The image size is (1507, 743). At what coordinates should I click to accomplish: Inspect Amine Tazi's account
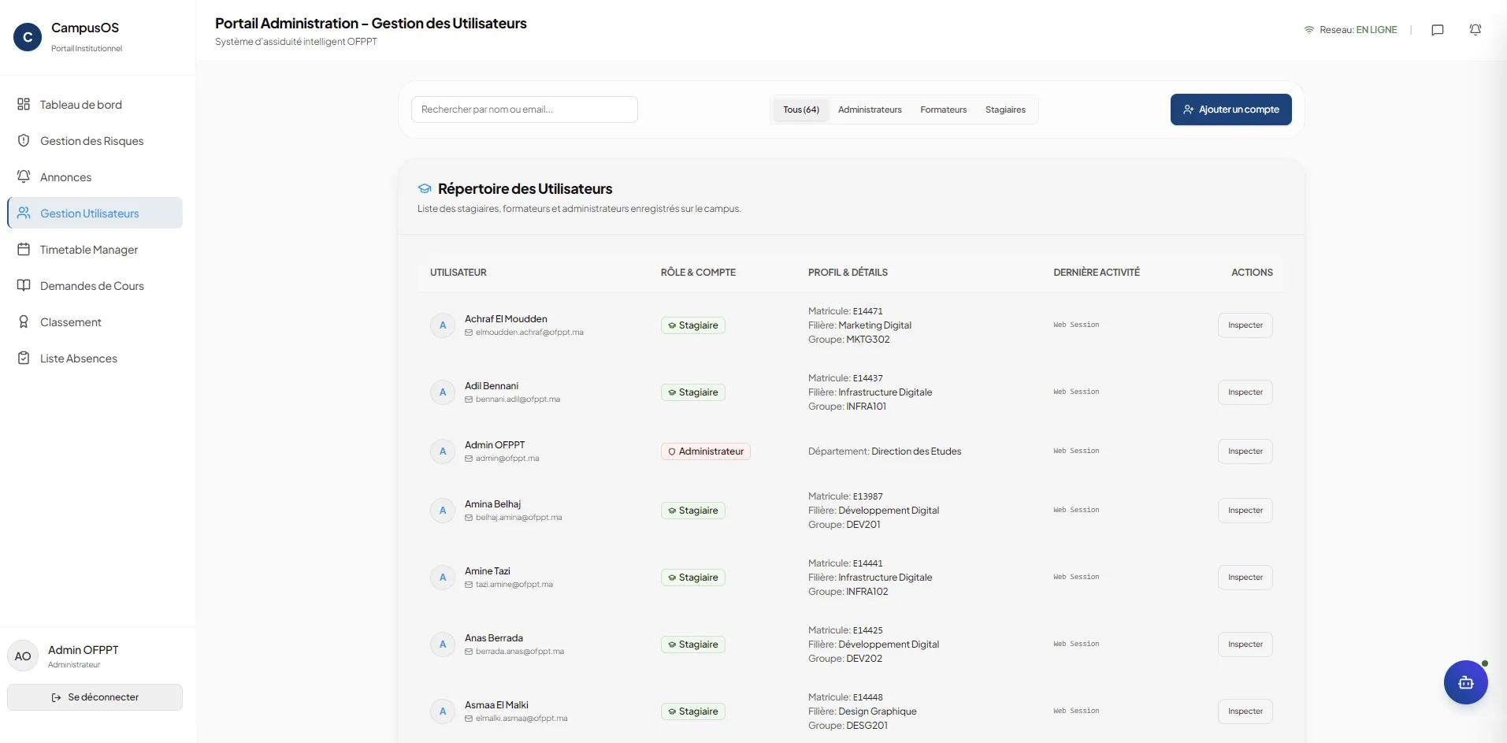point(1245,578)
